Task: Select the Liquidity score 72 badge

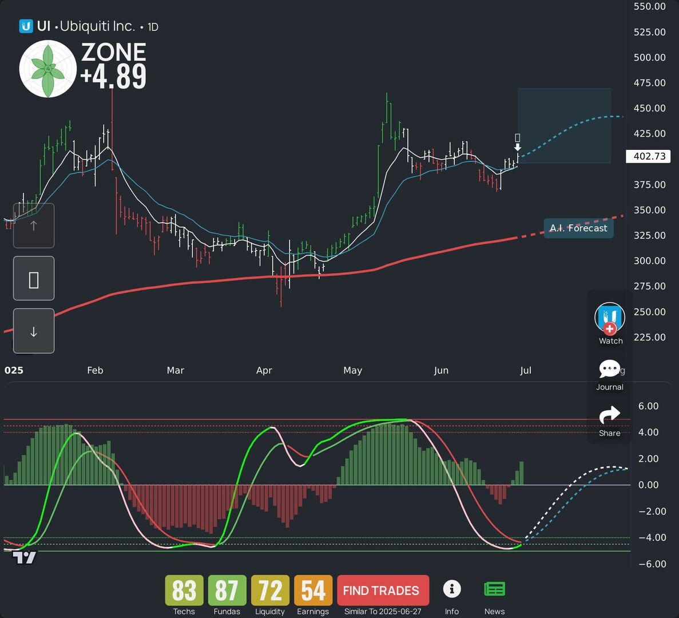Action: pos(270,591)
